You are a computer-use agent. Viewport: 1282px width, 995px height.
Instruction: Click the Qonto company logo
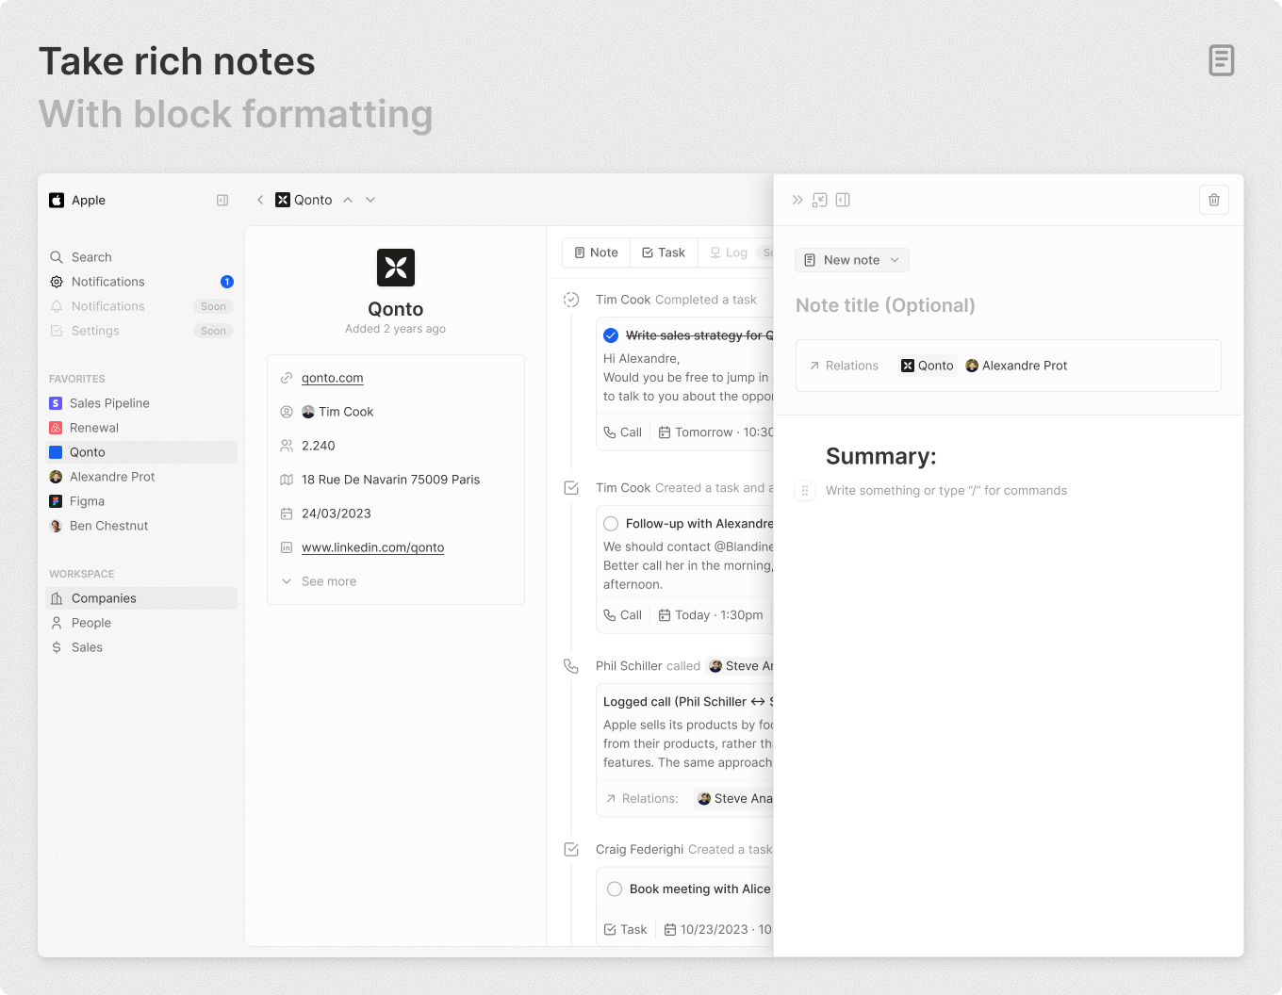coord(395,268)
